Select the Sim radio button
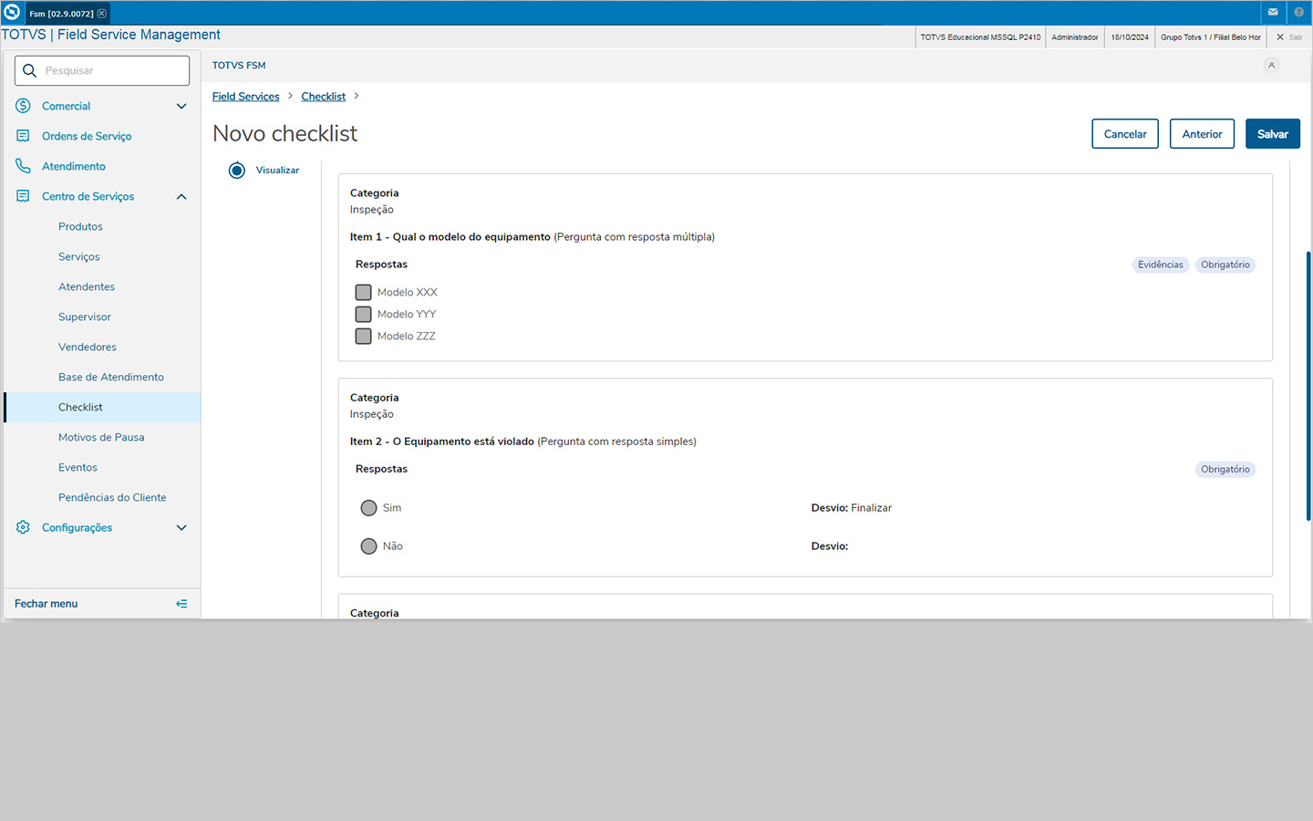The height and width of the screenshot is (821, 1313). pos(368,508)
